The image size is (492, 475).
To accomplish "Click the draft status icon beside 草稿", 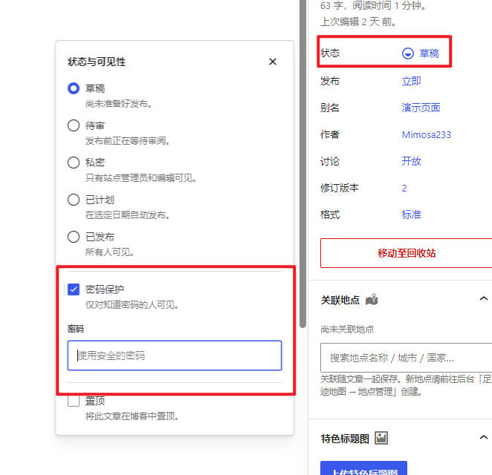I will pyautogui.click(x=407, y=53).
